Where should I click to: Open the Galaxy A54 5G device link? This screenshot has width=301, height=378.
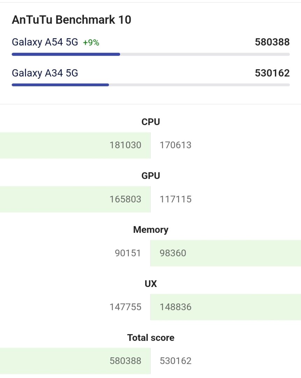pyautogui.click(x=45, y=42)
